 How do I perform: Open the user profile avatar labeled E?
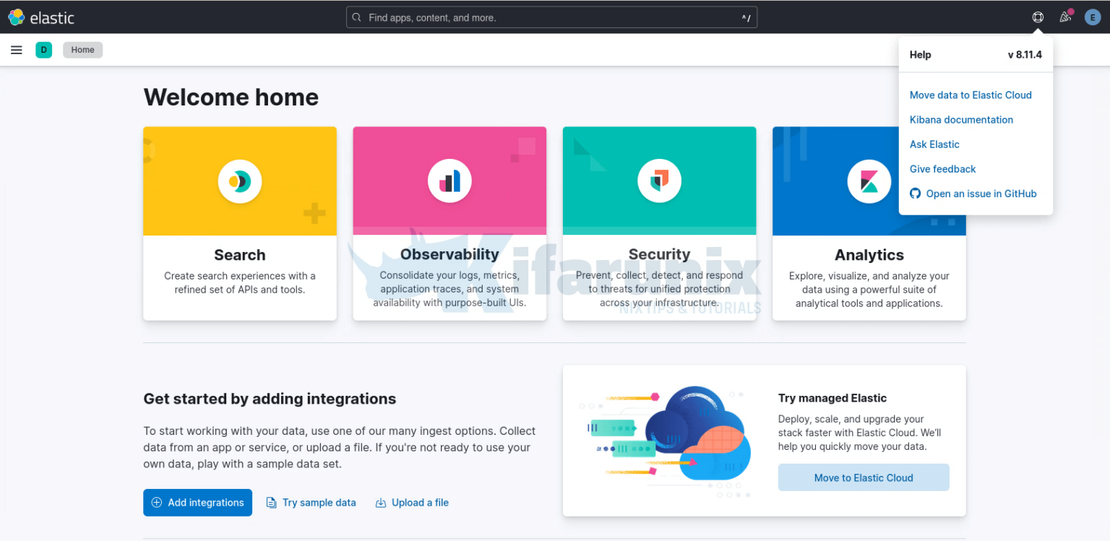(1092, 17)
